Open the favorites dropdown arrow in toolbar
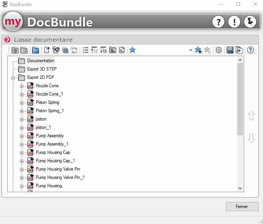 coord(191,50)
